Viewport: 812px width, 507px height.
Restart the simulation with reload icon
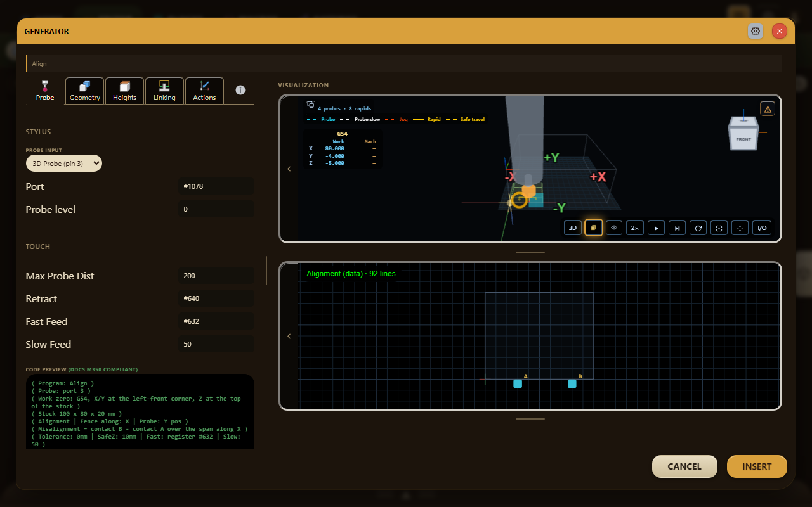tap(698, 228)
